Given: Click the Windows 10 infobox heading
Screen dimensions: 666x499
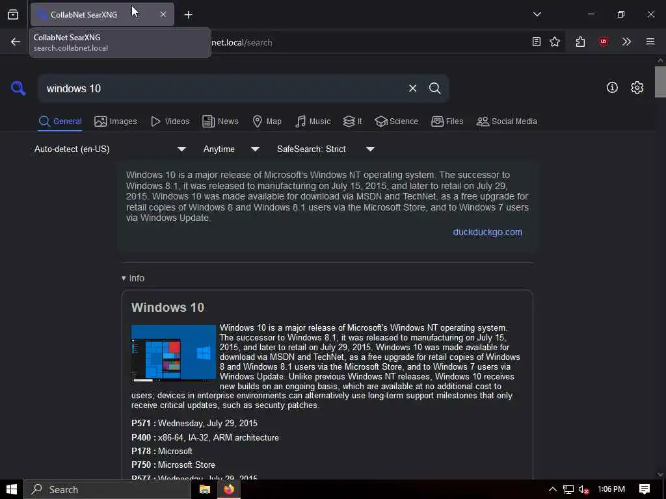Looking at the screenshot, I should (168, 307).
